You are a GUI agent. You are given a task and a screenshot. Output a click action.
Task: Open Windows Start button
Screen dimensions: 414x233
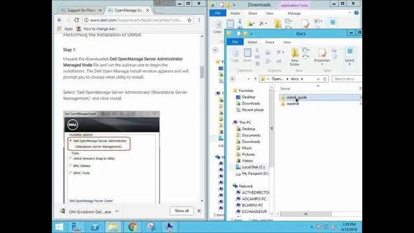(60, 227)
